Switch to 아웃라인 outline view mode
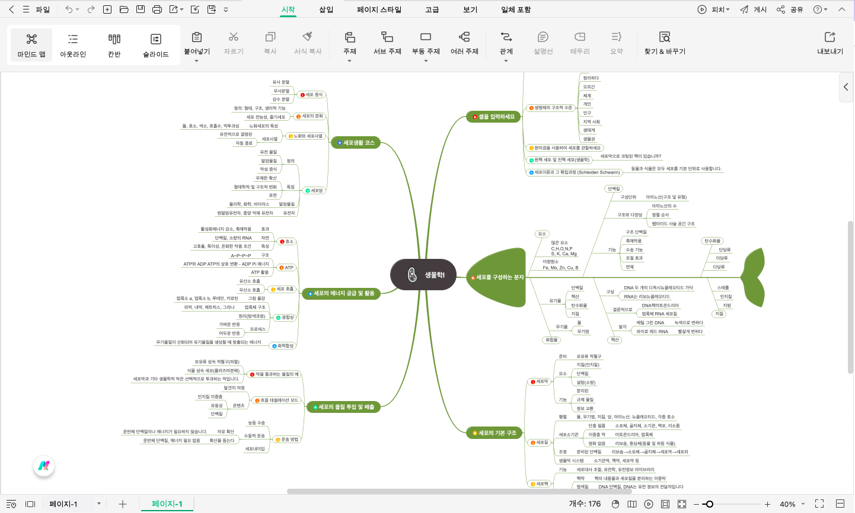Screen dimensions: 855x513 click(73, 45)
